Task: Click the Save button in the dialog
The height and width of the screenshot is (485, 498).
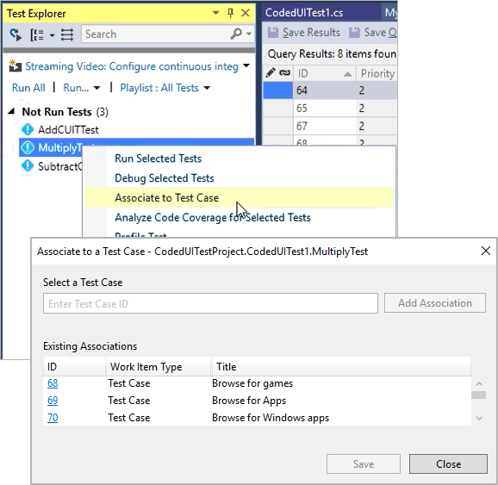Action: coord(364,463)
